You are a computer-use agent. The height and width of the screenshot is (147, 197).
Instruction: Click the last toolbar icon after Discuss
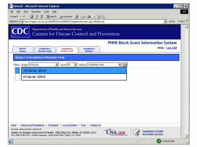click(x=103, y=17)
